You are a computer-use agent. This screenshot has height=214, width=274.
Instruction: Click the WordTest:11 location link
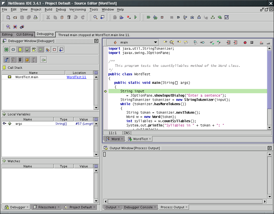[76, 77]
